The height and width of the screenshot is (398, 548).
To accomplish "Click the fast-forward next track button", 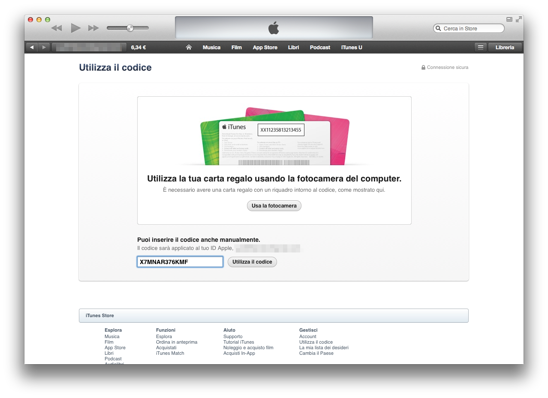I will (93, 28).
